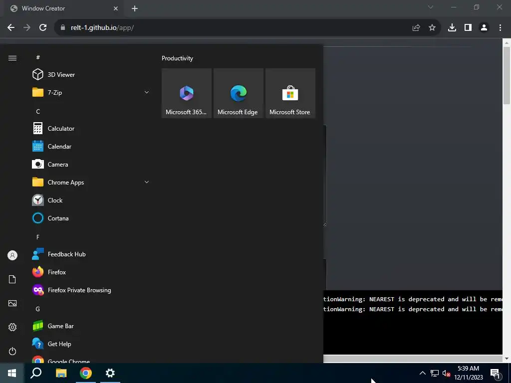Open the Clock app
Image resolution: width=511 pixels, height=383 pixels.
91,200
